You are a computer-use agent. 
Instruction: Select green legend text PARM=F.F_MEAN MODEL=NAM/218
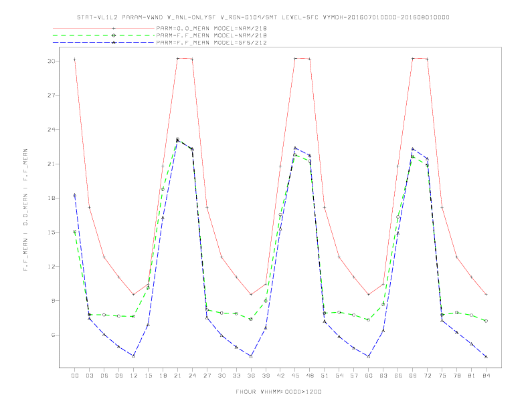click(211, 35)
